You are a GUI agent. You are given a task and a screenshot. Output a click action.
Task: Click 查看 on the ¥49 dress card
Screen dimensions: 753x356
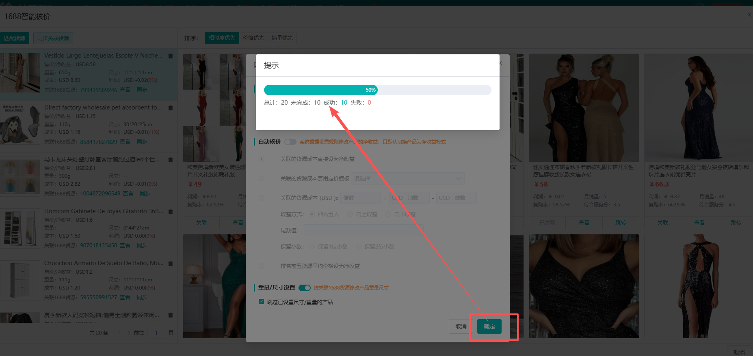(x=238, y=223)
